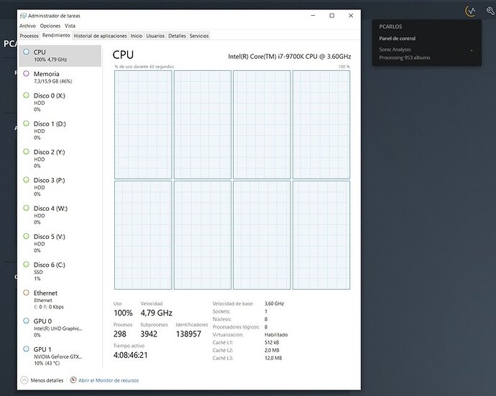Click PCARLOS header in Roon popup
The height and width of the screenshot is (396, 496).
[390, 27]
